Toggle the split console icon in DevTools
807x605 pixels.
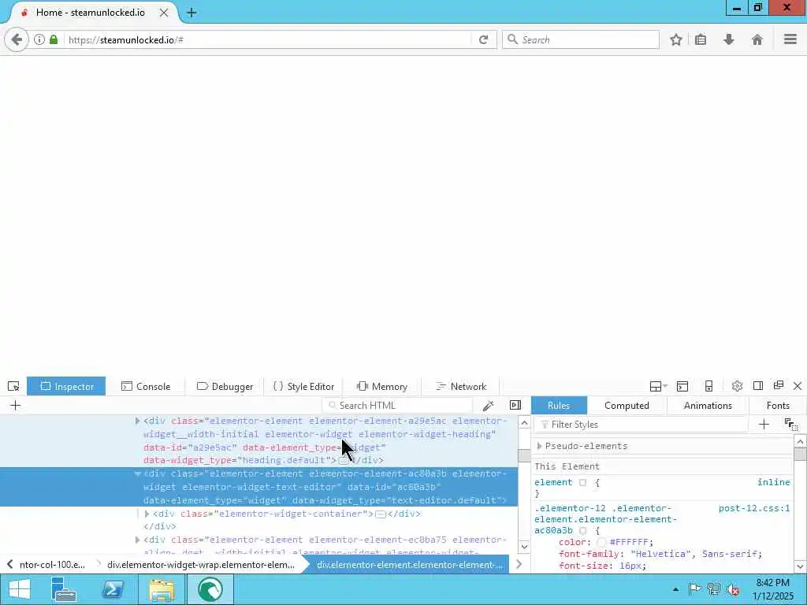[682, 386]
